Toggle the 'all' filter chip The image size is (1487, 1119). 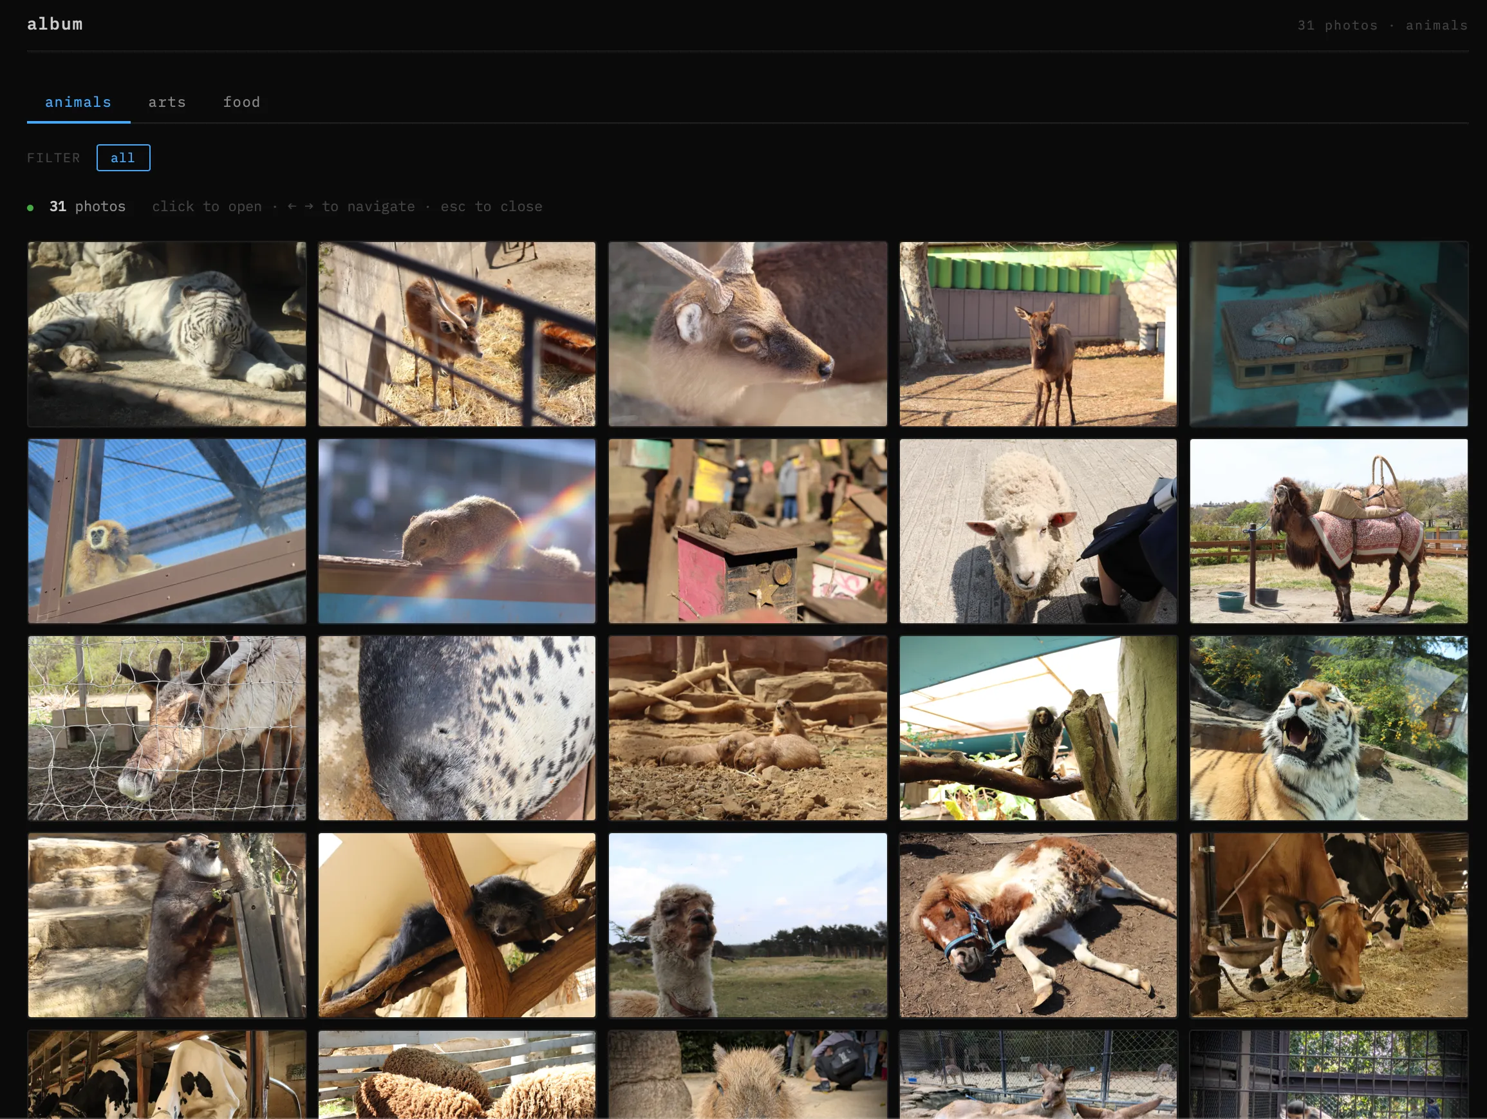click(x=123, y=158)
